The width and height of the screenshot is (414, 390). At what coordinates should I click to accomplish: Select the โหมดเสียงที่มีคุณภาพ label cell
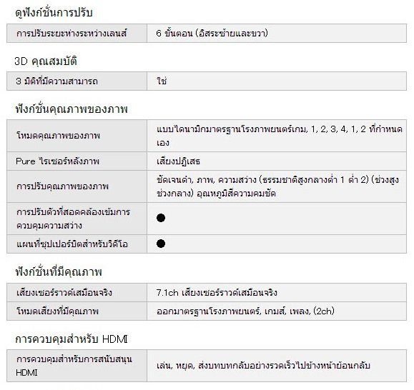coord(77,311)
